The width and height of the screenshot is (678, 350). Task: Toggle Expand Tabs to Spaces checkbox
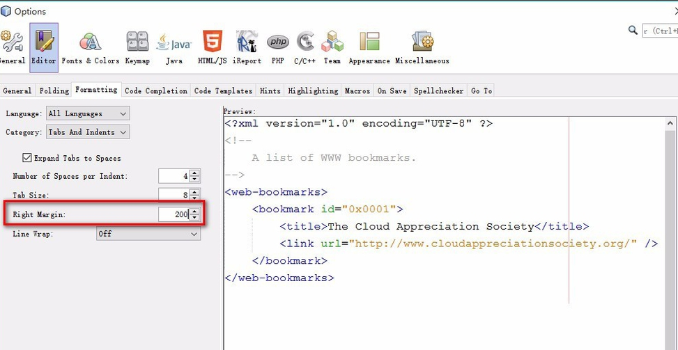[27, 158]
